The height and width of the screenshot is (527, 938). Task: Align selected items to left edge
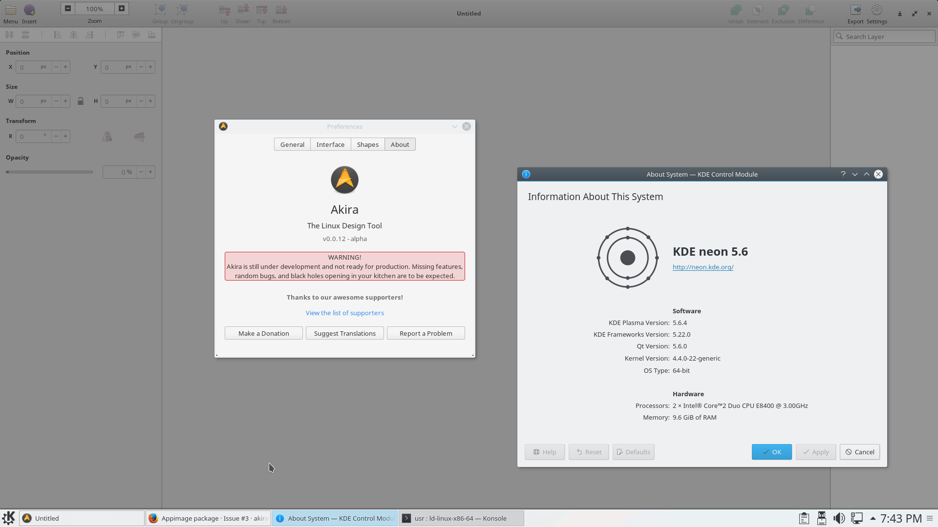tap(57, 35)
